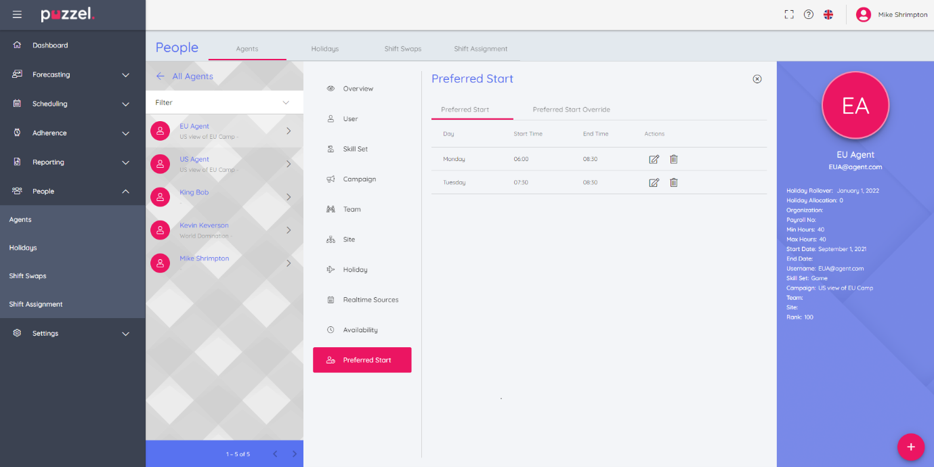The image size is (934, 467).
Task: Switch to Preferred Start Override tab
Action: point(571,110)
